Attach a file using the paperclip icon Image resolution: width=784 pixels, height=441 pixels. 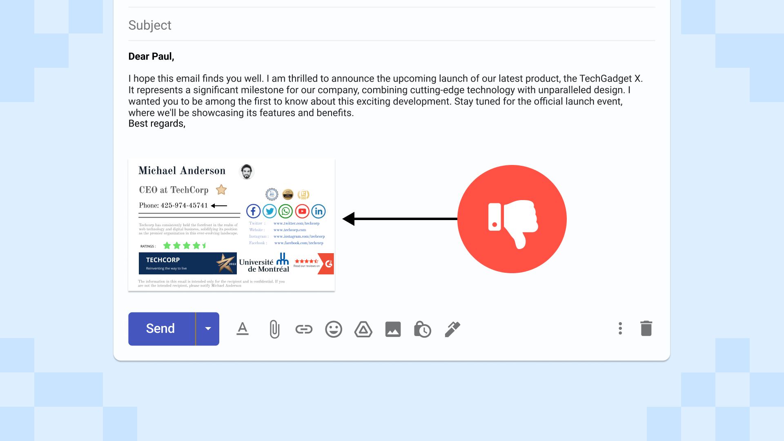click(274, 329)
